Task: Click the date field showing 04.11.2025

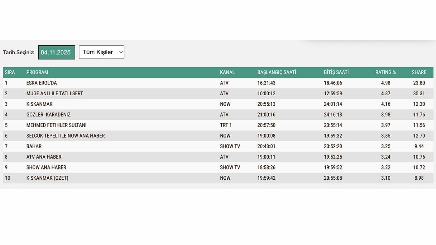Action: pos(56,52)
